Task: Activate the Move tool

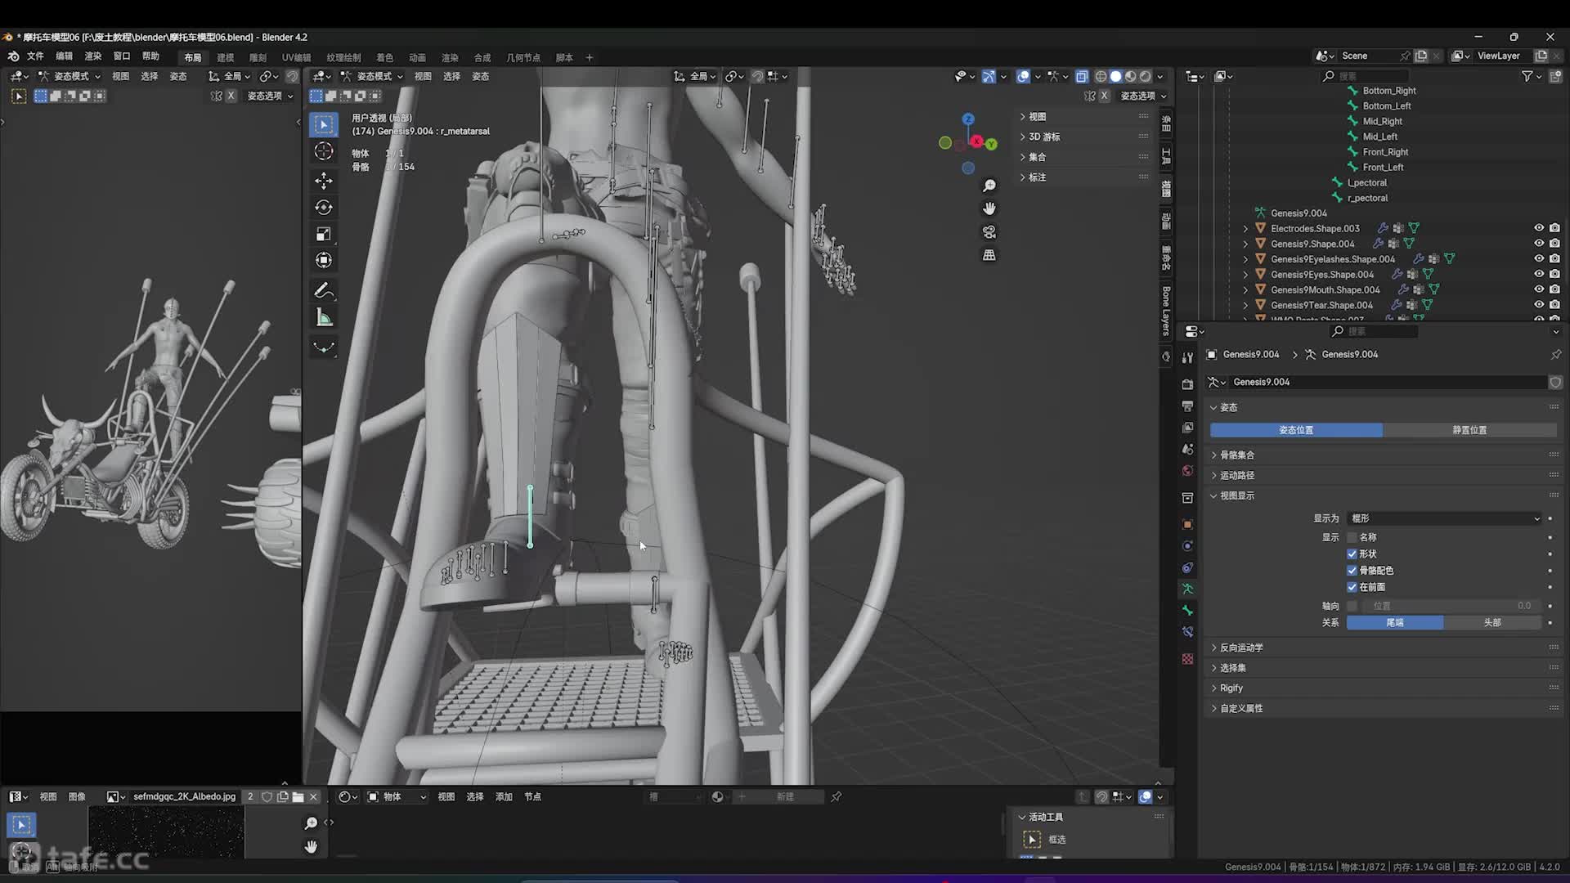Action: coord(324,180)
